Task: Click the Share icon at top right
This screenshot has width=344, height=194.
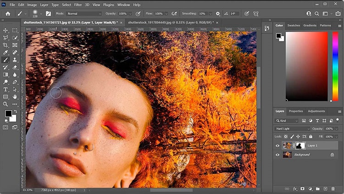Action: click(x=338, y=14)
